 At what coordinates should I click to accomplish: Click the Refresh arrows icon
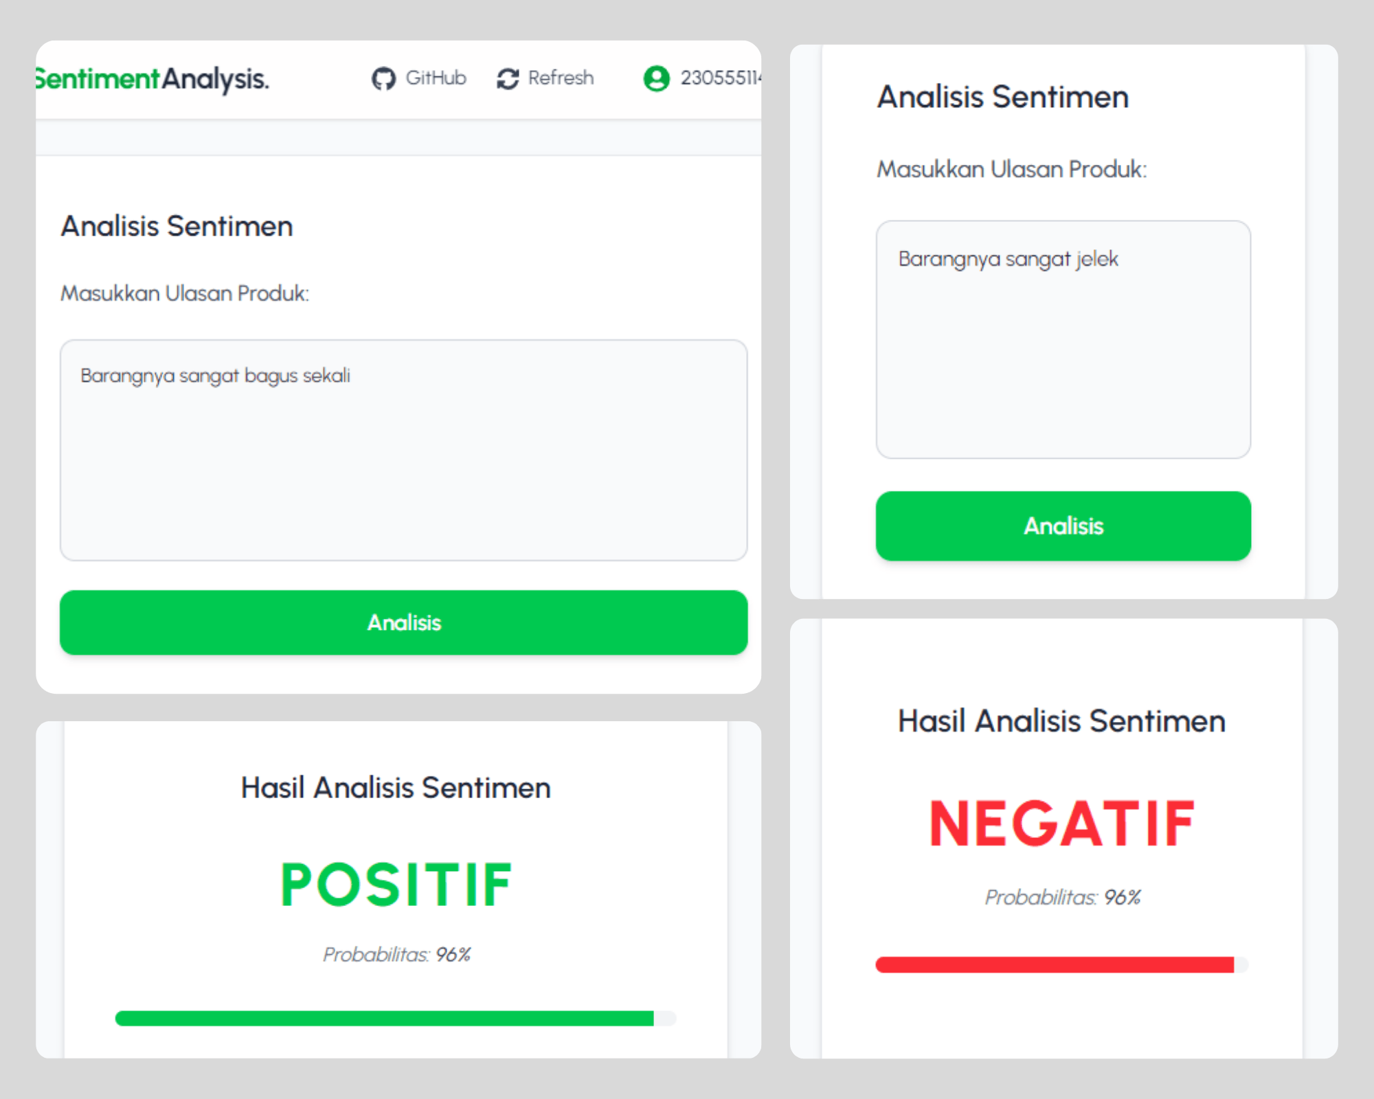pos(508,78)
